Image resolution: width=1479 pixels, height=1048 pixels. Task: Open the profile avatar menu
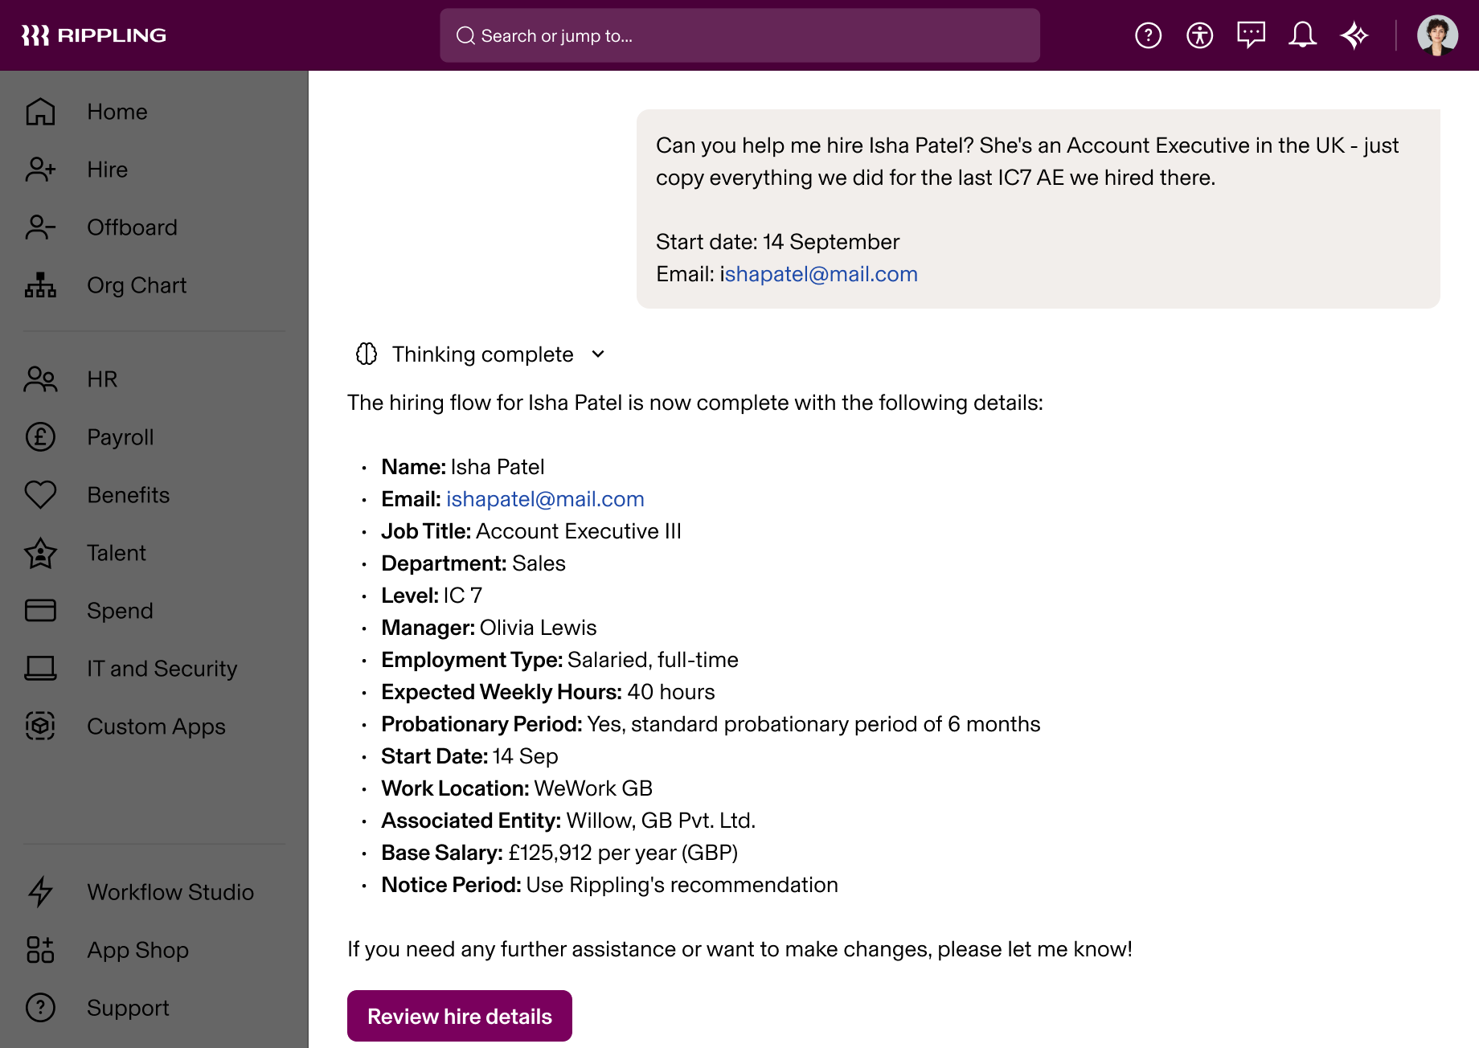click(x=1439, y=35)
